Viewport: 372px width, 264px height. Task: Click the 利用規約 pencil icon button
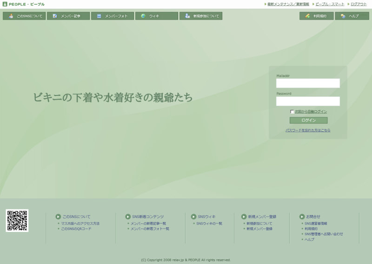tap(307, 16)
